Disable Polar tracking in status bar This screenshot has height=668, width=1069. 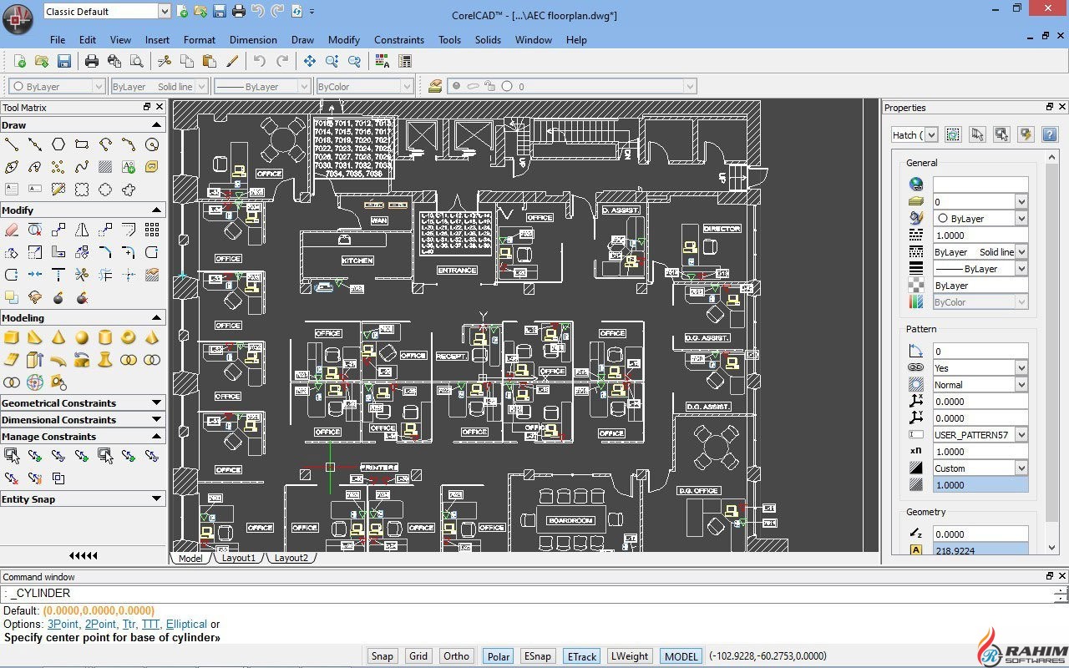click(499, 656)
